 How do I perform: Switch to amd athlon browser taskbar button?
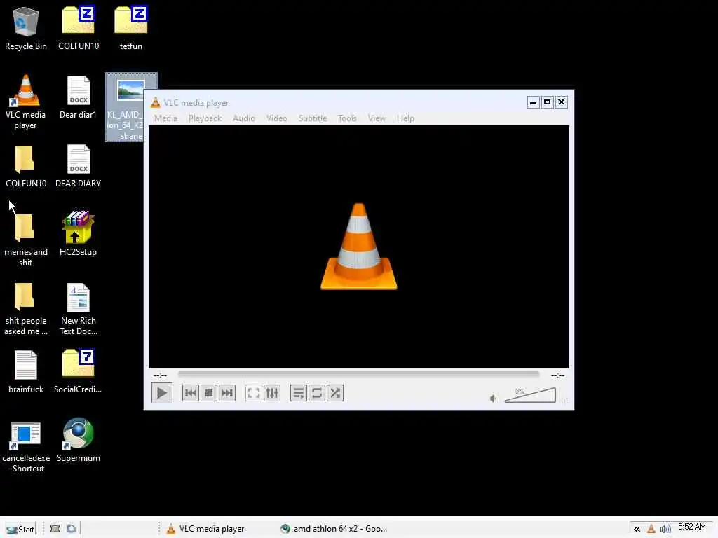(x=334, y=529)
